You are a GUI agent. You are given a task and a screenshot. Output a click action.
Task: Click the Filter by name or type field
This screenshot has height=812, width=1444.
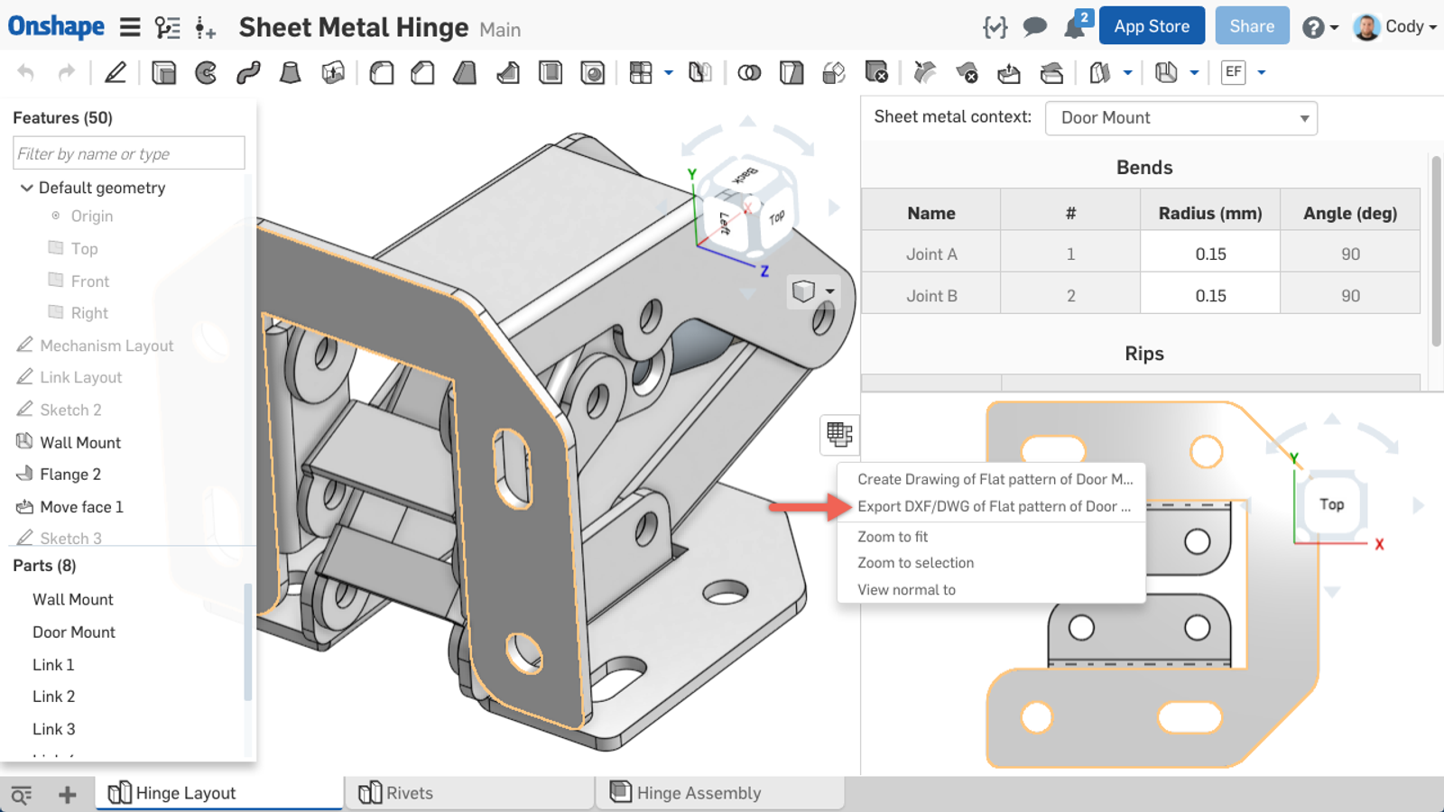[128, 152]
